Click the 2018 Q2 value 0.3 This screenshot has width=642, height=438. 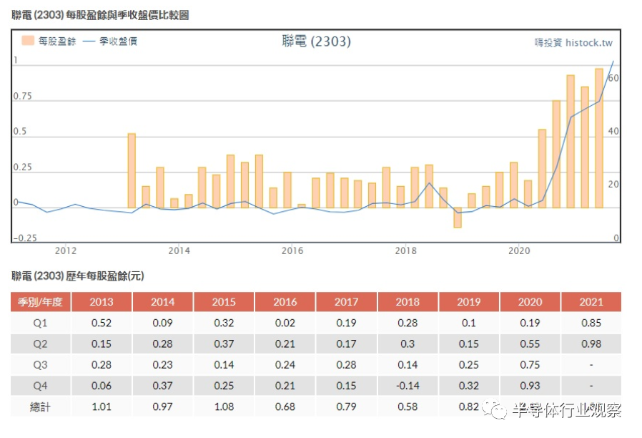click(x=408, y=344)
